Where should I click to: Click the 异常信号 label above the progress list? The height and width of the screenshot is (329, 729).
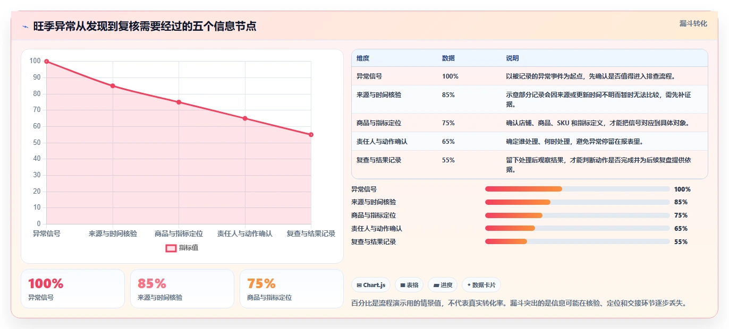364,189
